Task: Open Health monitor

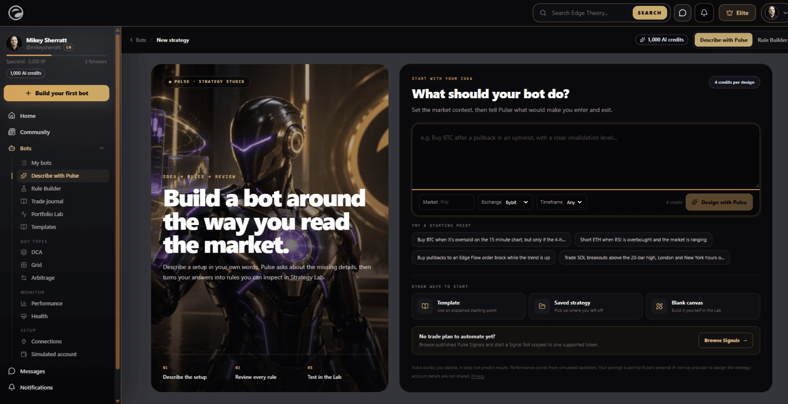Action: point(39,316)
